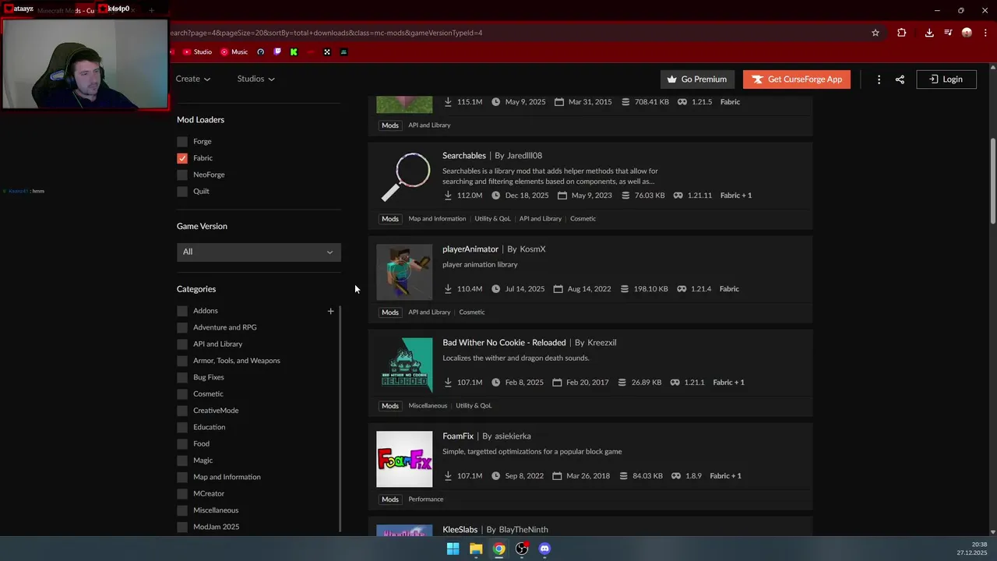
Task: Click the main page vertical scrollbar
Action: click(993, 181)
